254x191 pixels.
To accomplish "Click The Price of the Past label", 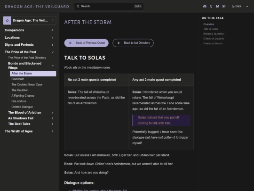I will pyautogui.click(x=20, y=52).
